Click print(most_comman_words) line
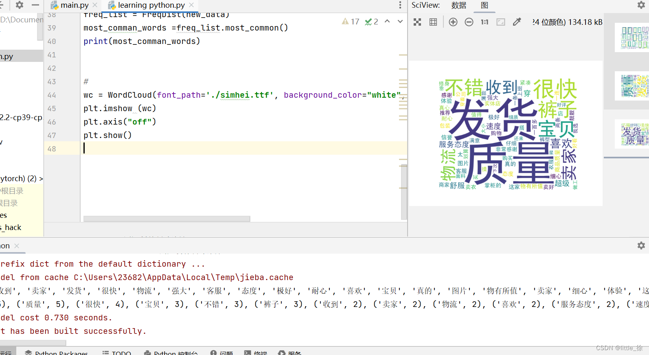Screen dimensions: 649x355 pos(142,41)
